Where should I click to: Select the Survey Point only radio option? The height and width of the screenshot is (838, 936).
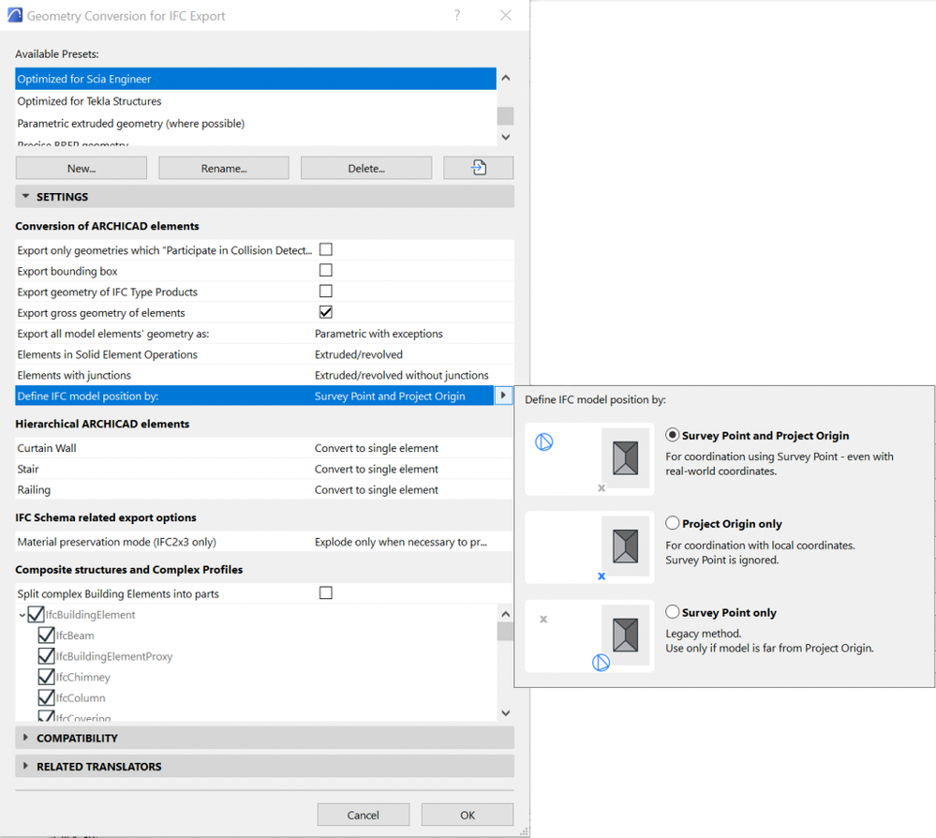coord(672,612)
